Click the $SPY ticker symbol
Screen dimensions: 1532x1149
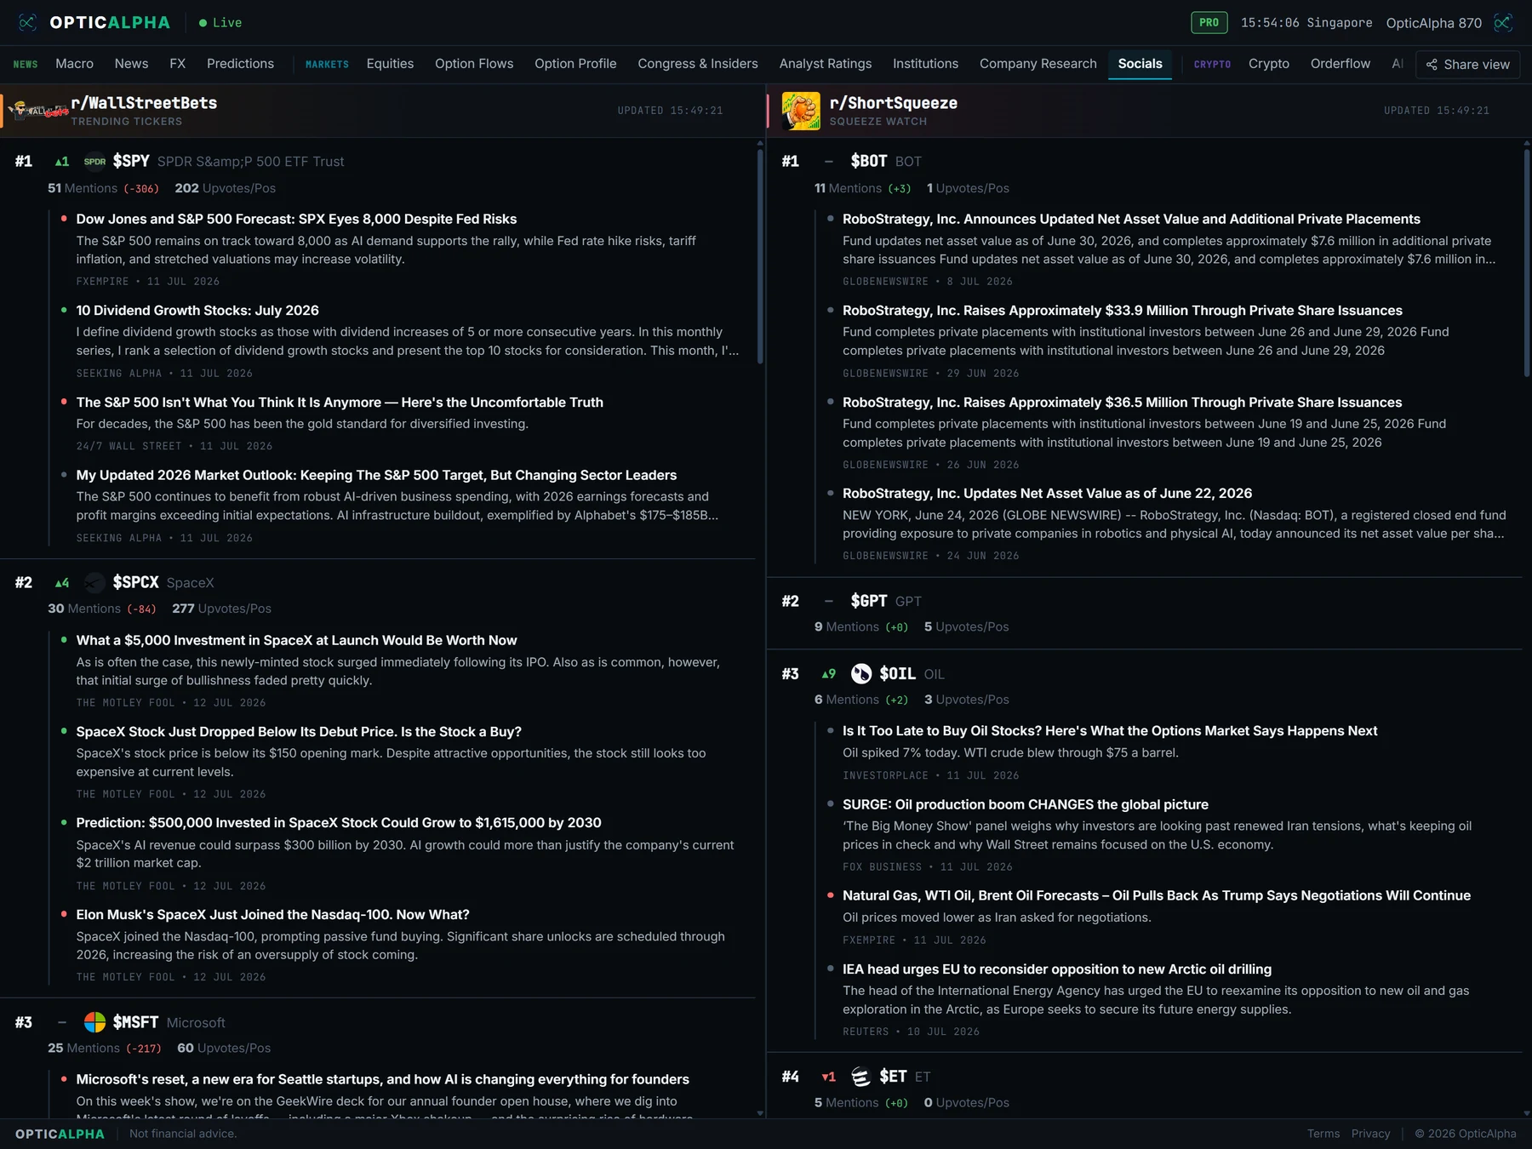[131, 161]
